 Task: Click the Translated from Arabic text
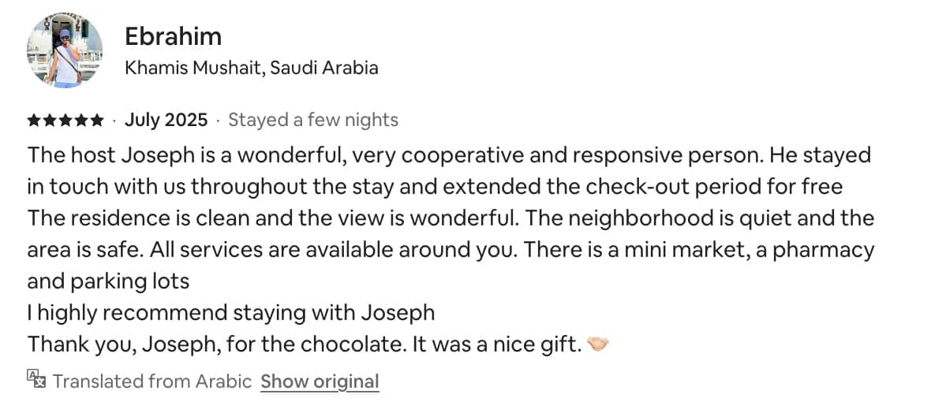tap(152, 381)
